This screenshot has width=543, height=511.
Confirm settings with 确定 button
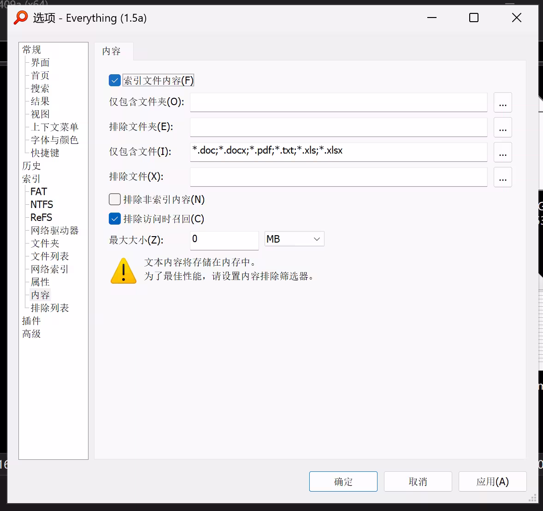coord(343,481)
